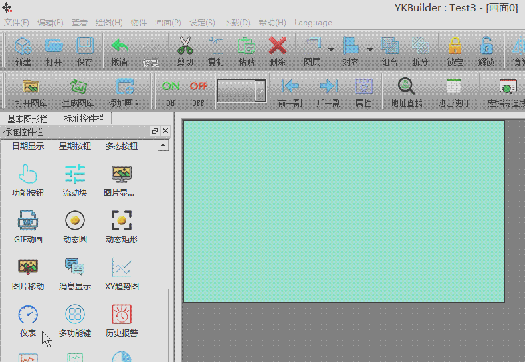Expand the 图层 layer dropdown arrow

(x=331, y=49)
